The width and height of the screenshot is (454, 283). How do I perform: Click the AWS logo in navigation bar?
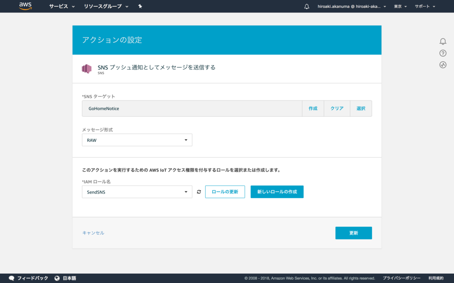click(25, 6)
